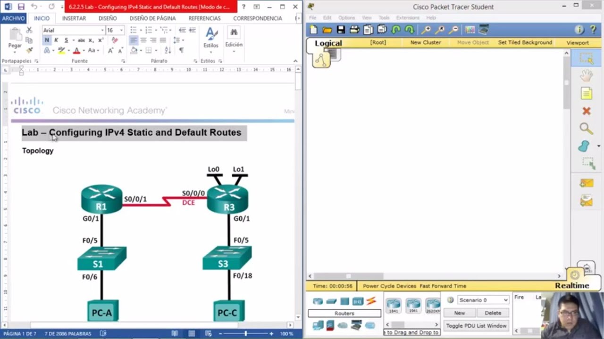Choose the Place Note tool
The height and width of the screenshot is (339, 604).
[587, 93]
